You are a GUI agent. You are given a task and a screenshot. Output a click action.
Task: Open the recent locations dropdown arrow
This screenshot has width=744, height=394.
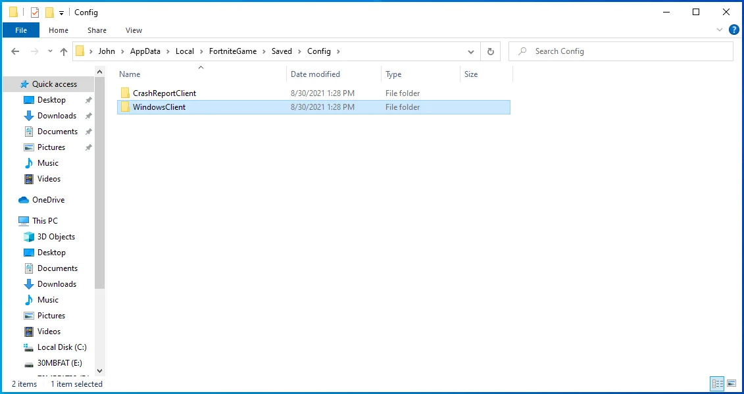tap(50, 51)
